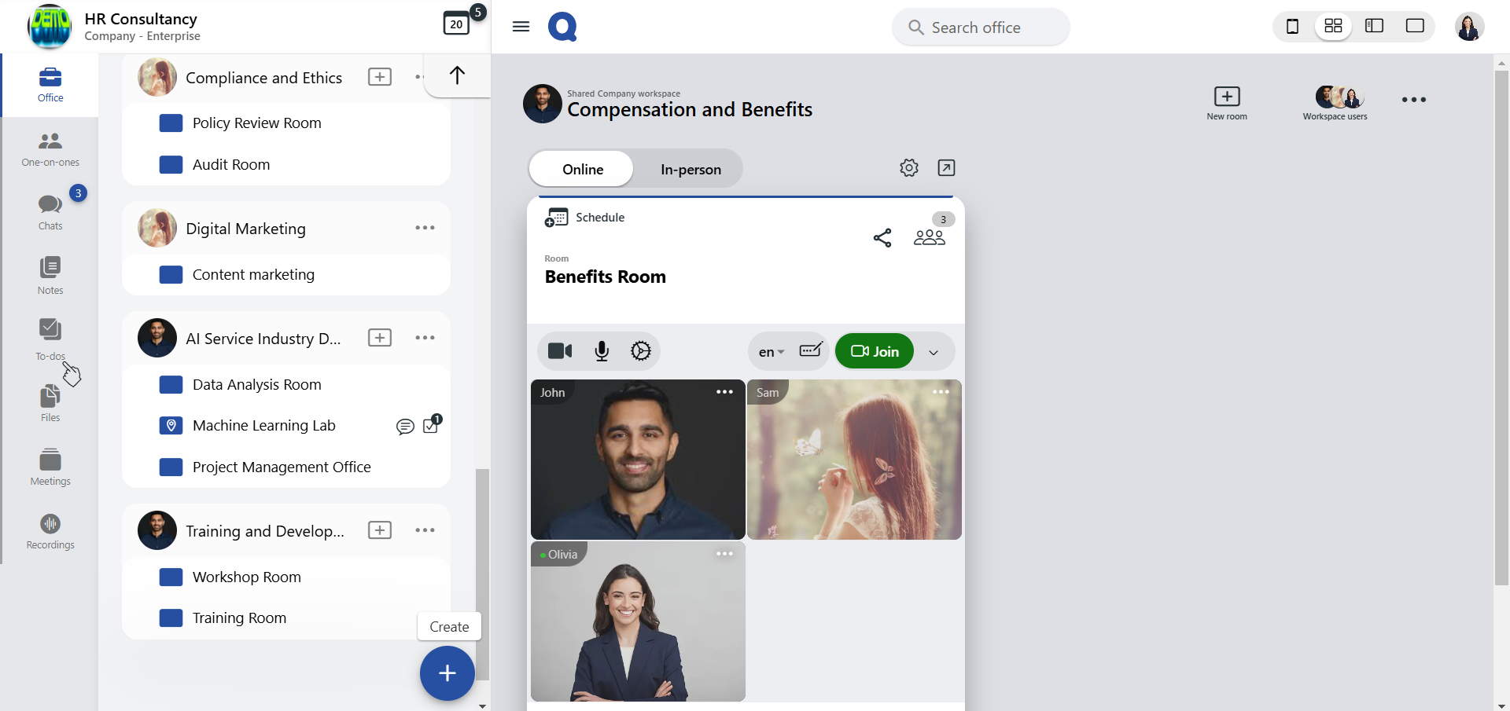Click the Search office field

[x=980, y=27]
